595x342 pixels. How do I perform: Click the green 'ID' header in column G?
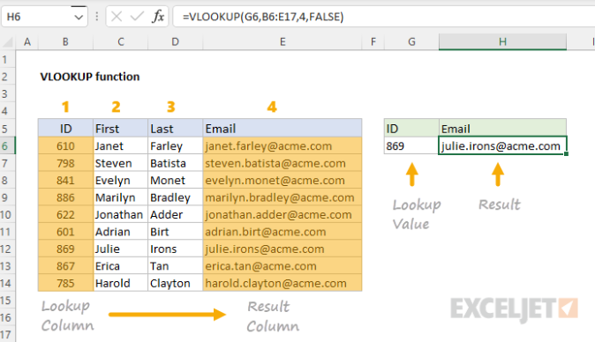(411, 129)
